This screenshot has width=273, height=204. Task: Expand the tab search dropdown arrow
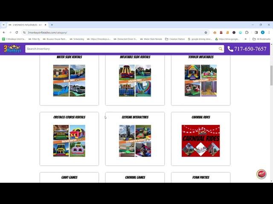tap(4, 25)
